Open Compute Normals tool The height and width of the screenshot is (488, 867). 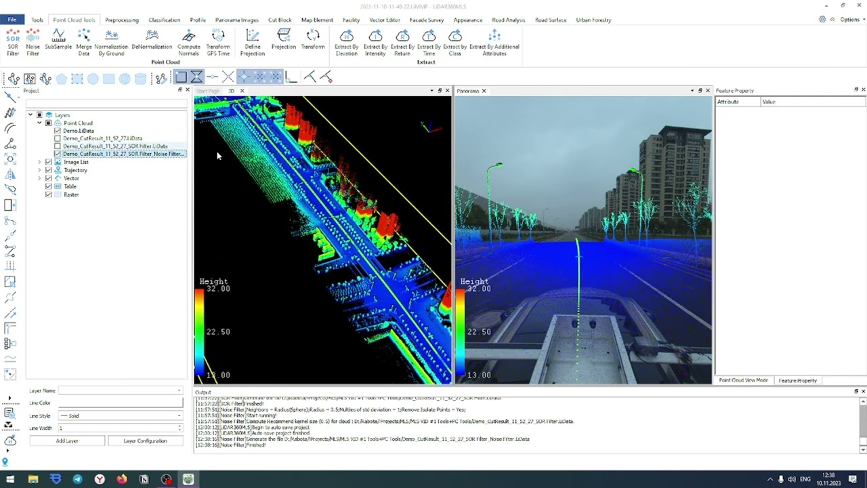pos(189,42)
